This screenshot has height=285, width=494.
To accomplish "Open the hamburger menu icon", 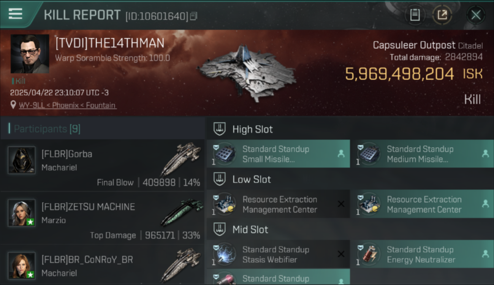I will click(x=15, y=14).
